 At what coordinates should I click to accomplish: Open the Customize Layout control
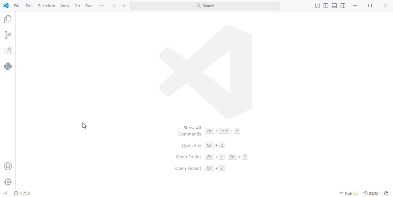(317, 6)
